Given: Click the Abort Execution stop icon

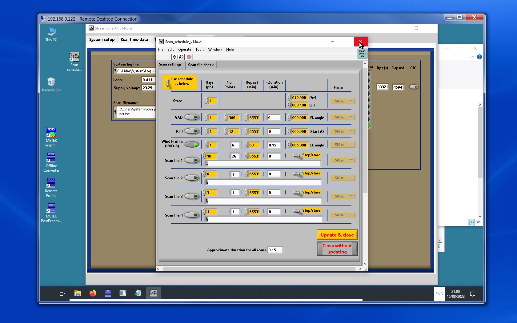Looking at the screenshot, I should 189,57.
